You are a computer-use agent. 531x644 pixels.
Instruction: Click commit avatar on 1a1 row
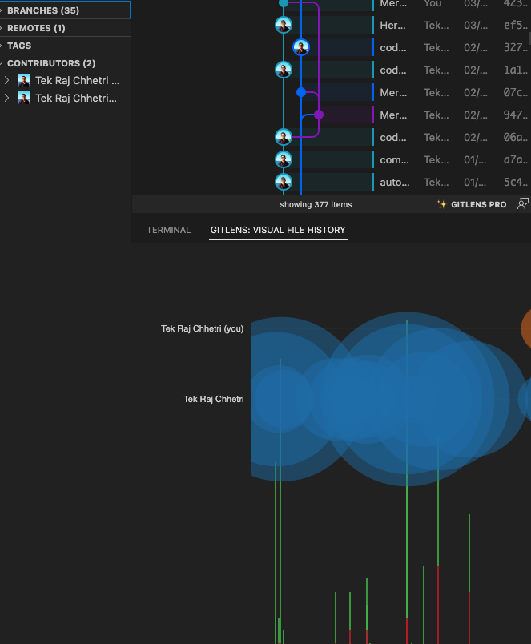coord(284,70)
